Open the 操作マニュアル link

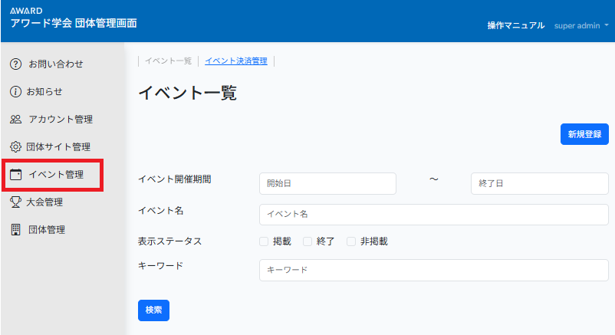tap(515, 25)
